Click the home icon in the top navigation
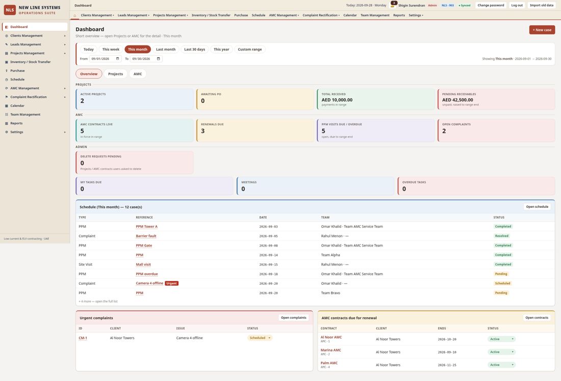This screenshot has width=561, height=381. pos(75,15)
